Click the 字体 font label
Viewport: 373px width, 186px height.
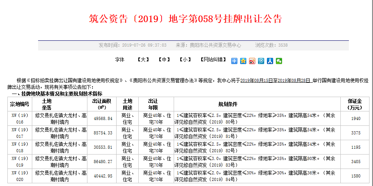(x=120, y=60)
